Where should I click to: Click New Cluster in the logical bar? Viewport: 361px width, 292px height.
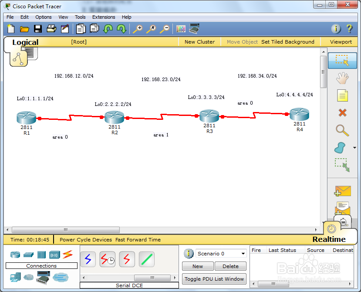(x=199, y=42)
